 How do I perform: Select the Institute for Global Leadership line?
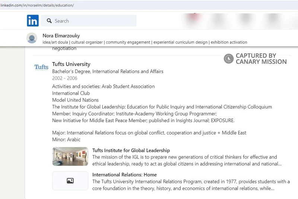pyautogui.click(x=162, y=107)
